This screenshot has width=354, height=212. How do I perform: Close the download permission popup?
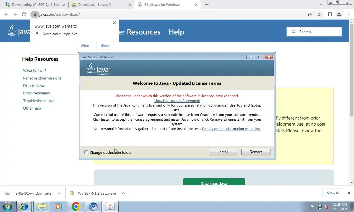114,23
